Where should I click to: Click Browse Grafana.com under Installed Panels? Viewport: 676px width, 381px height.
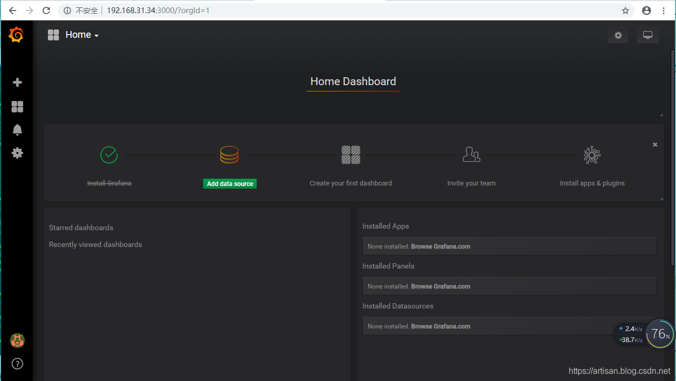(x=440, y=286)
